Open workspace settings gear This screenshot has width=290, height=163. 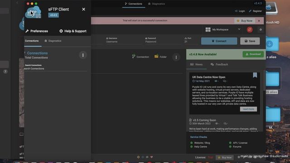coord(261,29)
